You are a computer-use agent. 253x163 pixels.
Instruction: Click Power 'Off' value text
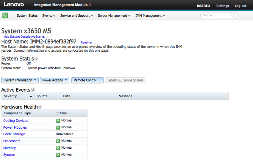(29, 64)
